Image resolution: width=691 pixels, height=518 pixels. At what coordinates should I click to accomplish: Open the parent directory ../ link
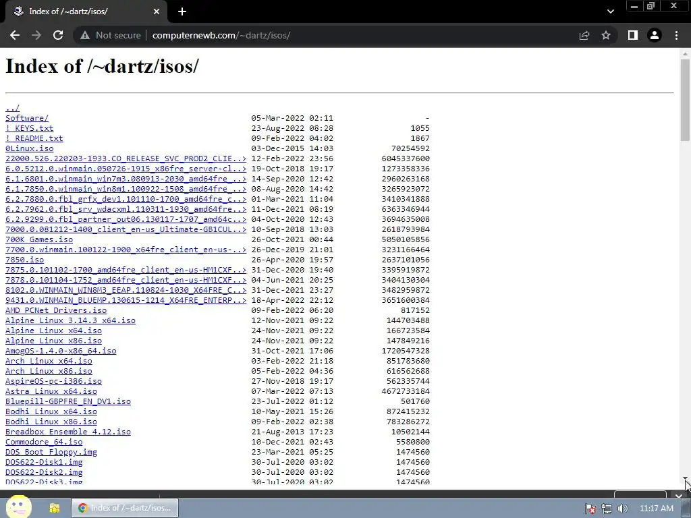12,108
